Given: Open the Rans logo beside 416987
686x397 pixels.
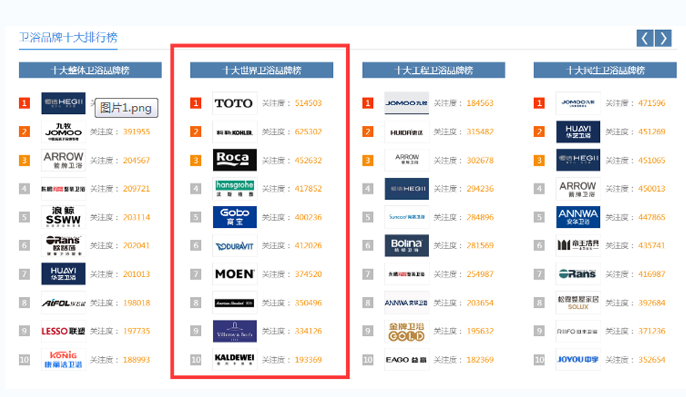Looking at the screenshot, I should click(x=578, y=274).
